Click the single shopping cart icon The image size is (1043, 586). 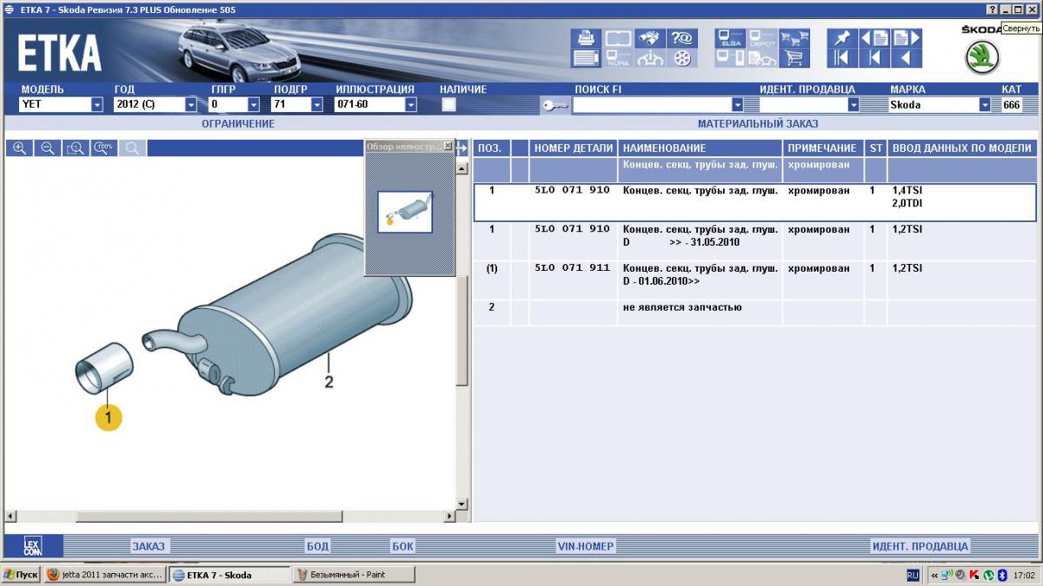[x=794, y=58]
